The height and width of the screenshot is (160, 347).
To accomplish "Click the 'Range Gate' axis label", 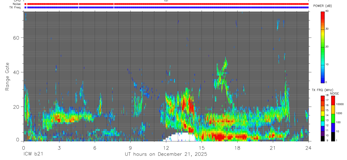I will (x=7, y=77).
